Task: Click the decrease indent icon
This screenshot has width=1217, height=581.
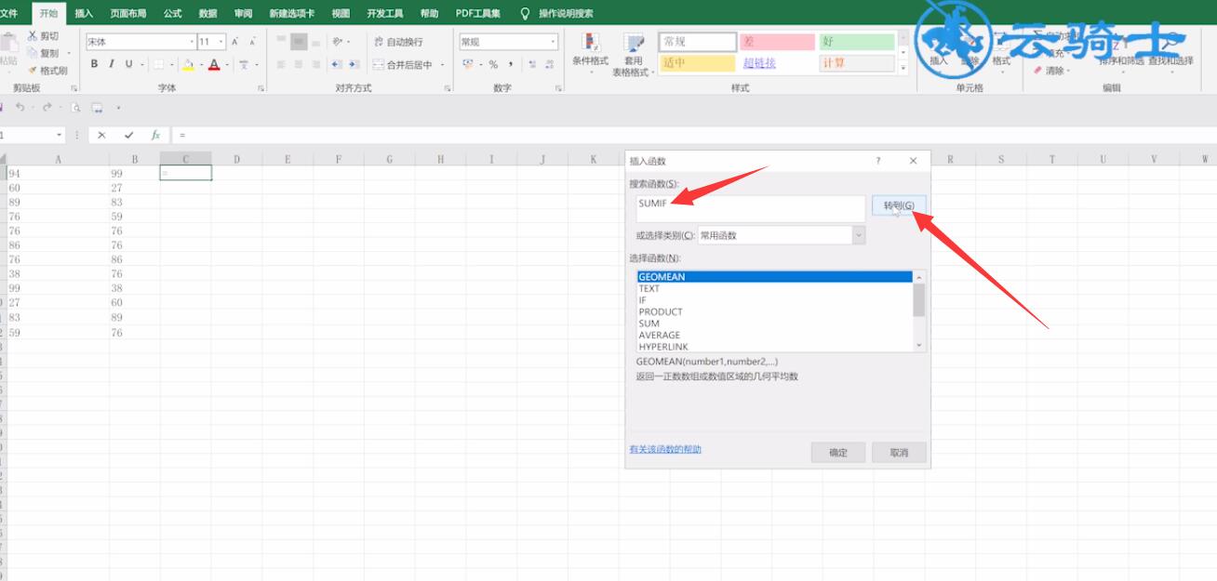Action: 336,64
